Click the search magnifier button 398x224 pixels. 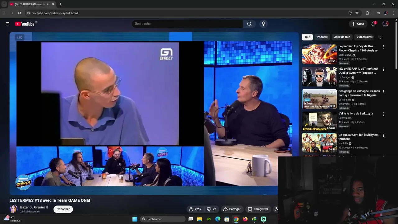(249, 24)
